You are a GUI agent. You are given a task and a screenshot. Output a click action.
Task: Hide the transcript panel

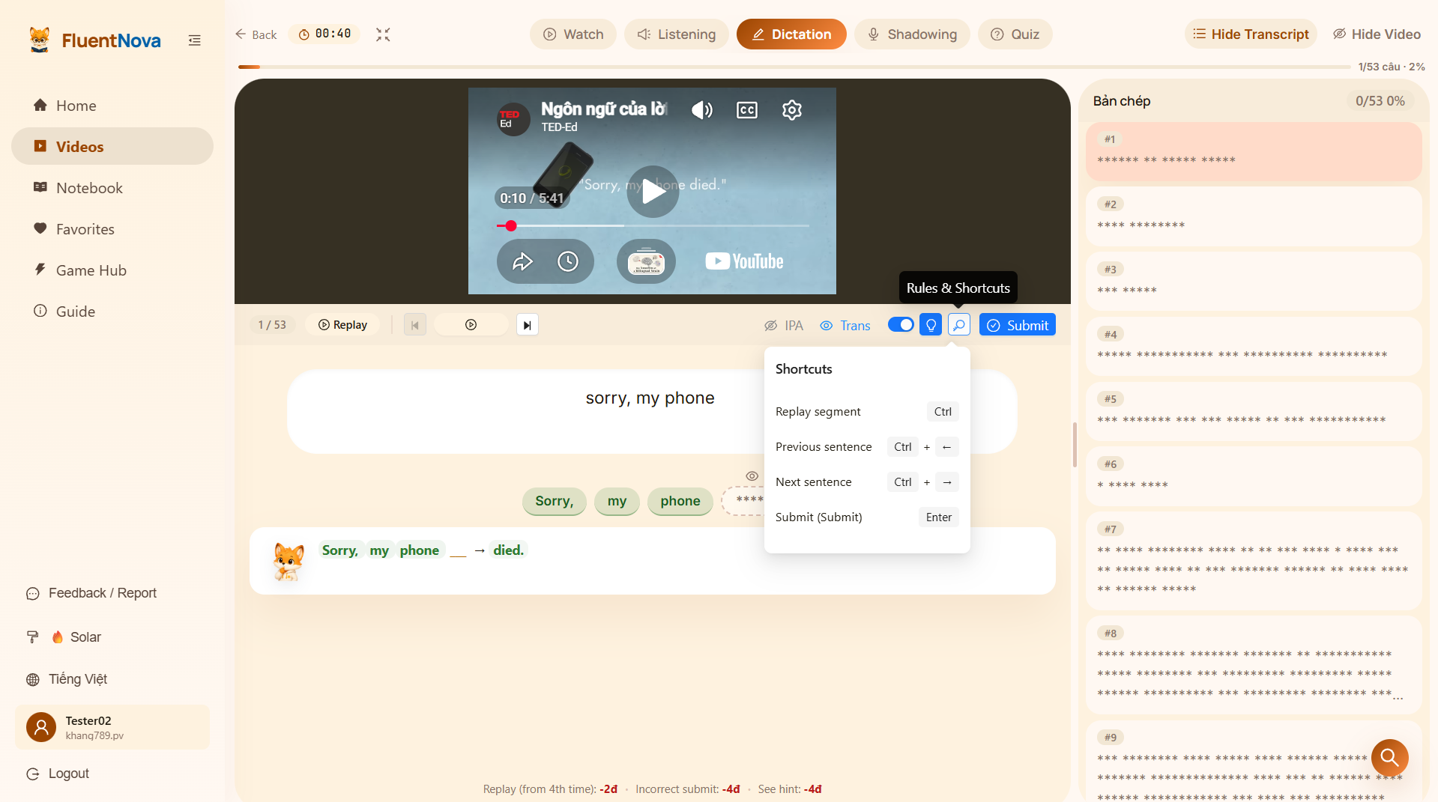tap(1251, 34)
